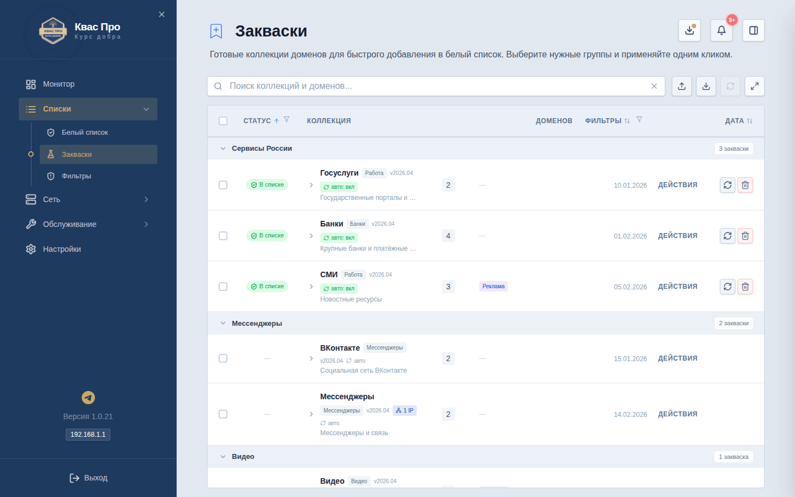Focus the collections search field

pyautogui.click(x=436, y=86)
